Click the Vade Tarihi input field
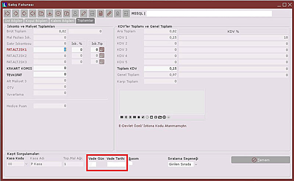294x181 pixels. tap(116, 165)
